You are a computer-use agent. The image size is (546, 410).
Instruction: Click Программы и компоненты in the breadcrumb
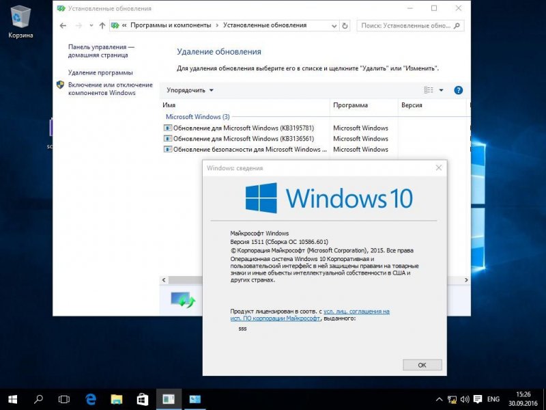[171, 25]
